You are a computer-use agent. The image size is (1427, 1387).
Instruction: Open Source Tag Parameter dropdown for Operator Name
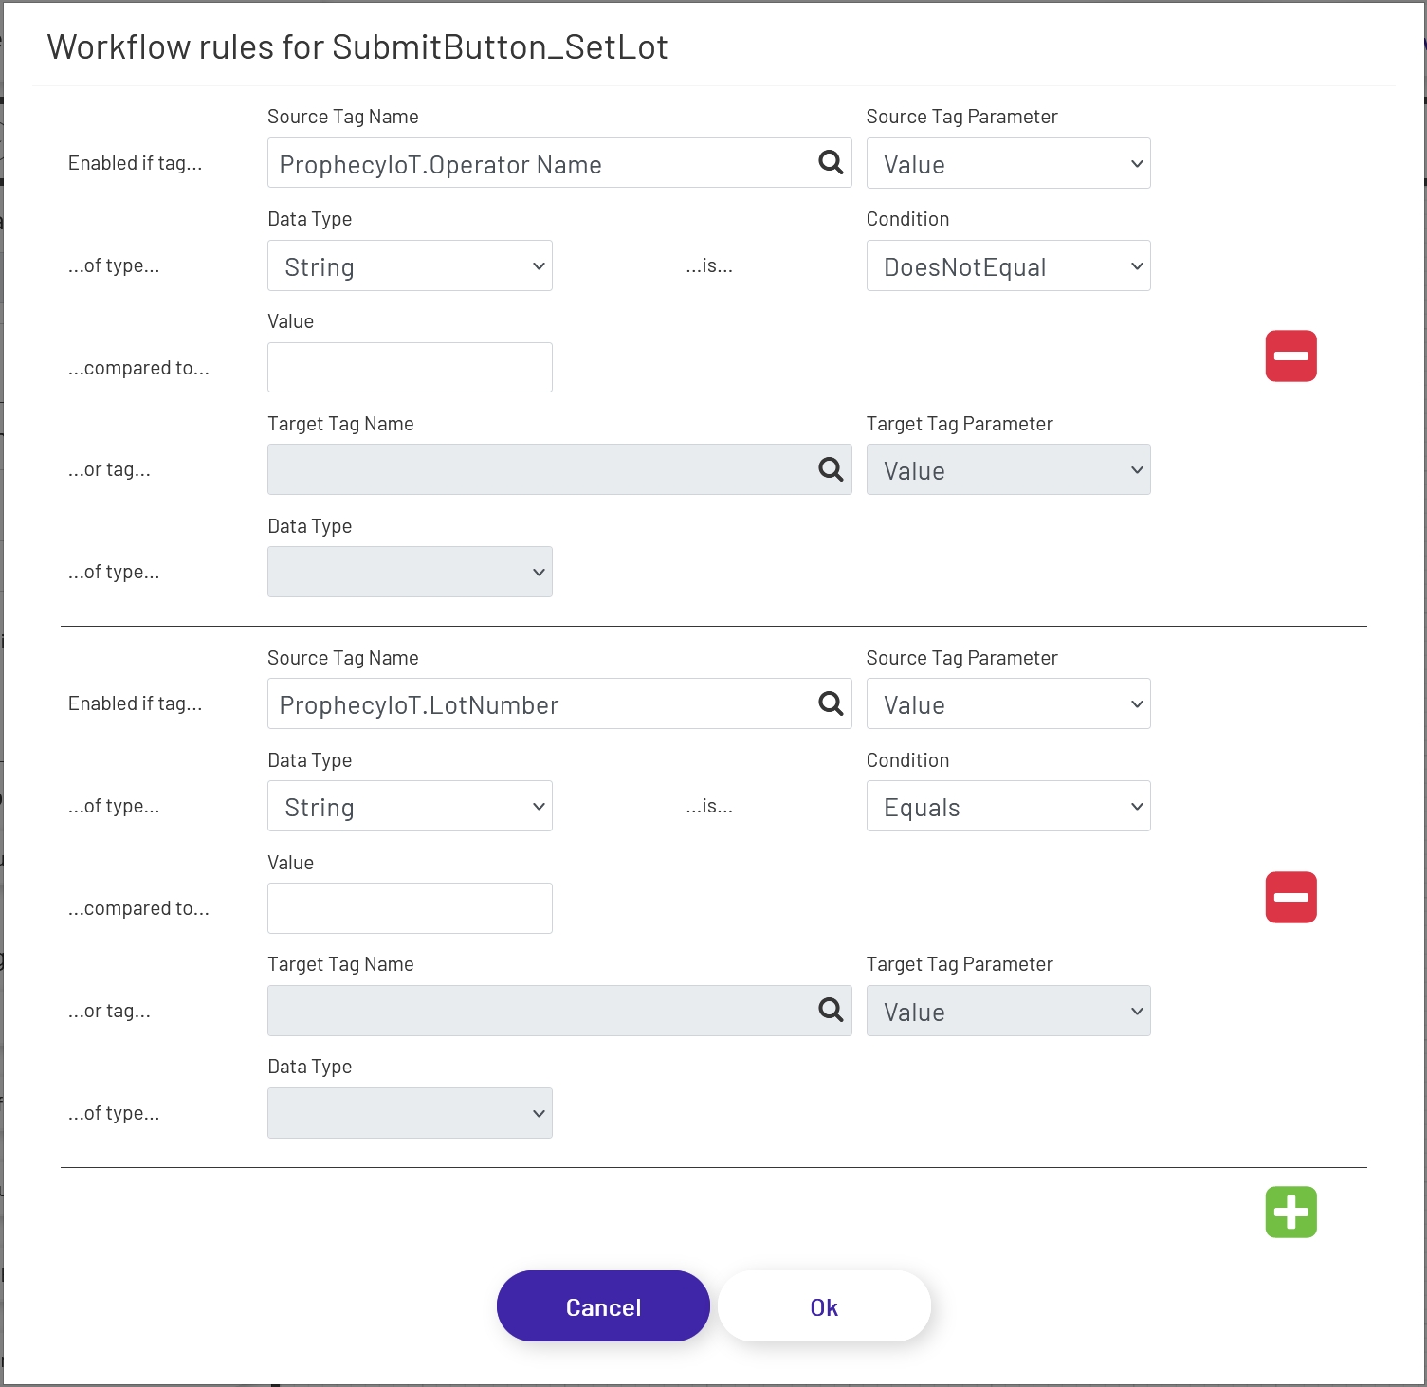pyautogui.click(x=1008, y=163)
